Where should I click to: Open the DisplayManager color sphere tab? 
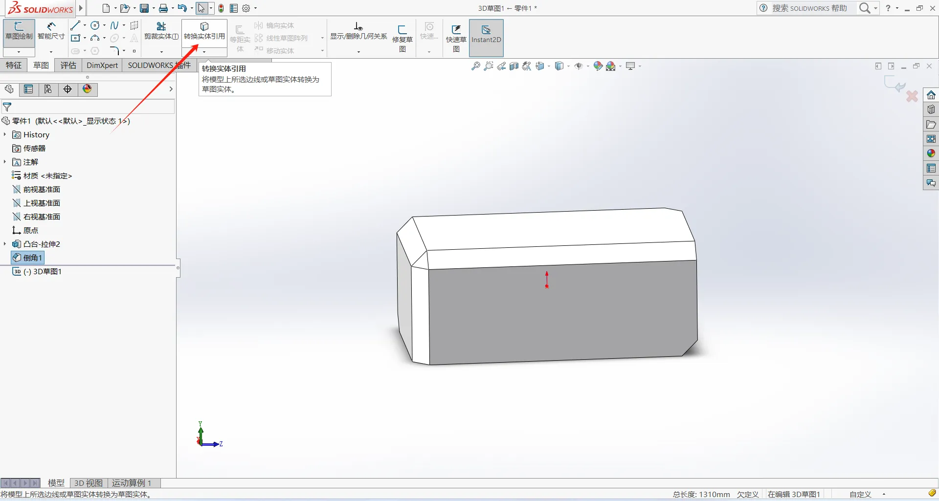click(87, 89)
